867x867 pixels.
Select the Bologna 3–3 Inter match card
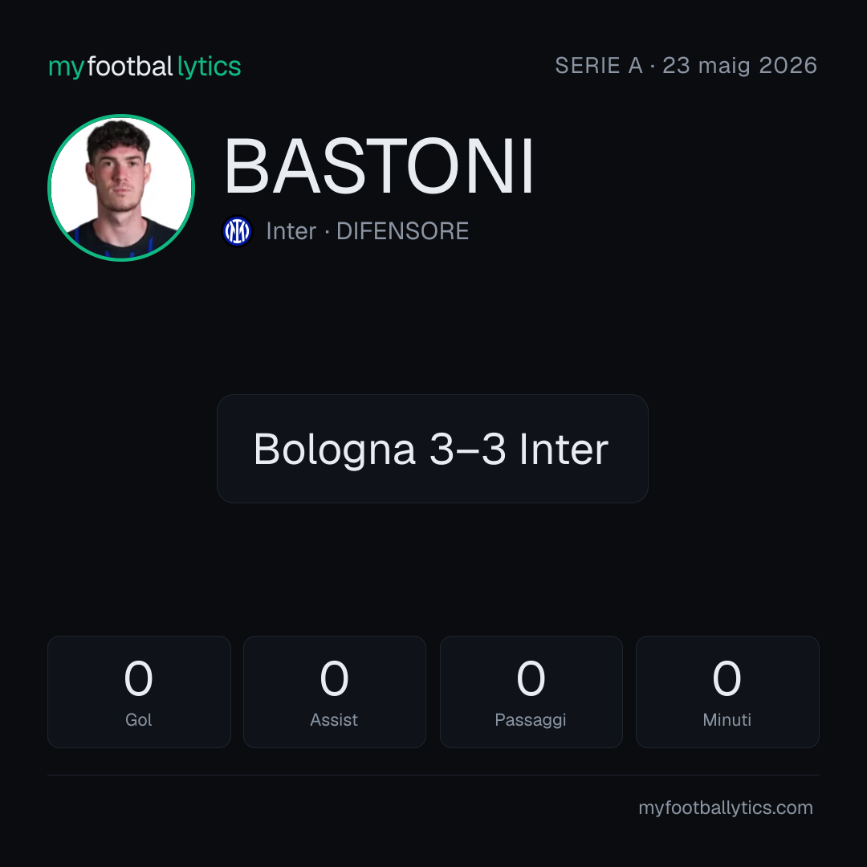[433, 449]
